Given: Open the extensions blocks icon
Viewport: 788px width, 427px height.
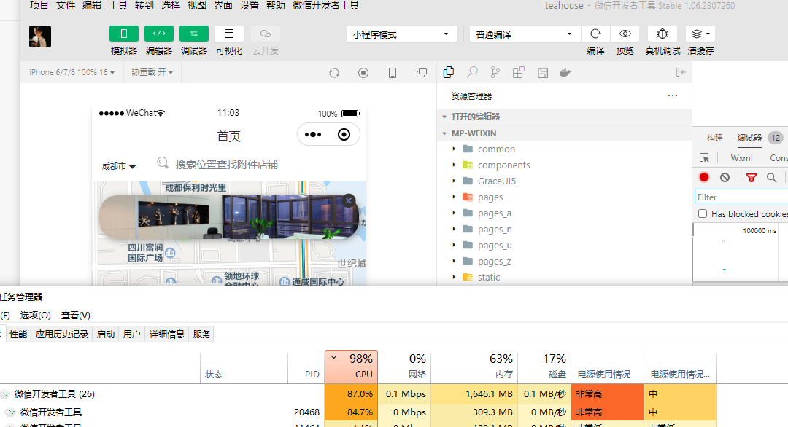Looking at the screenshot, I should pos(519,72).
